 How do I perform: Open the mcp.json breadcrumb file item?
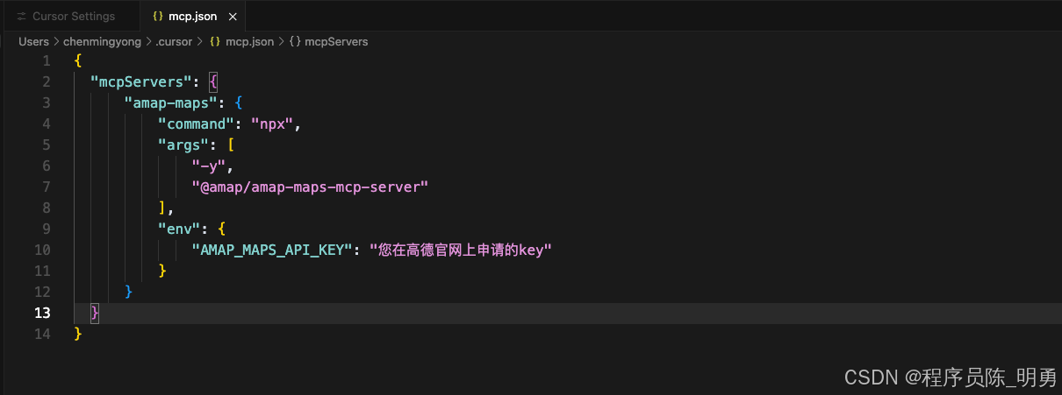(249, 41)
